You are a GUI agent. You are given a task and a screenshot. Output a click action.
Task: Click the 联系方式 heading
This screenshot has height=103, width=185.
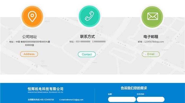point(87,37)
